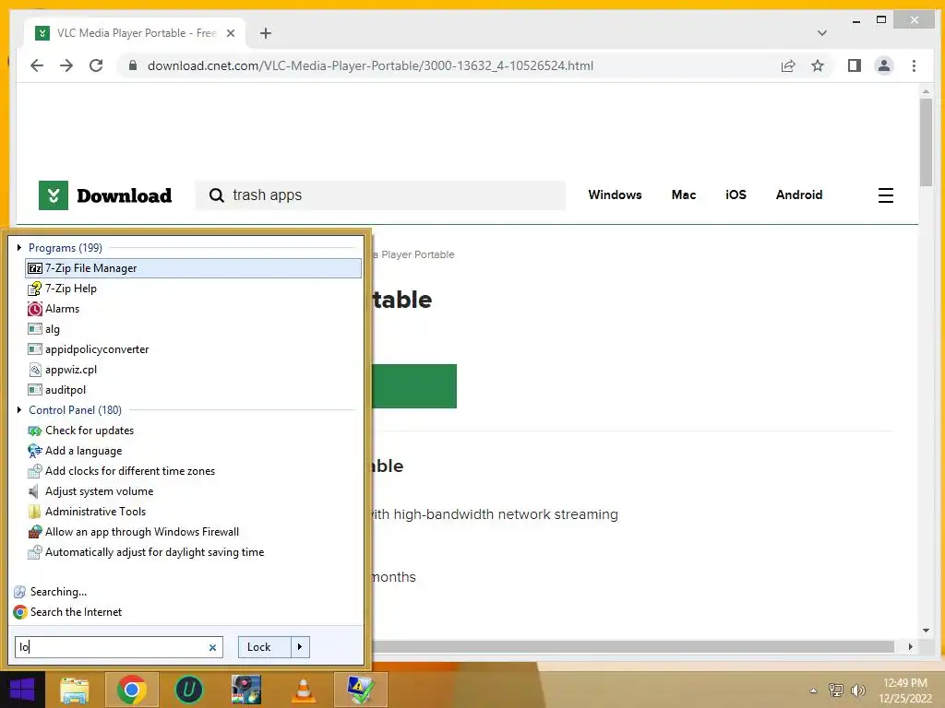The image size is (945, 708).
Task: Click the Searching... status entry
Action: pyautogui.click(x=50, y=592)
